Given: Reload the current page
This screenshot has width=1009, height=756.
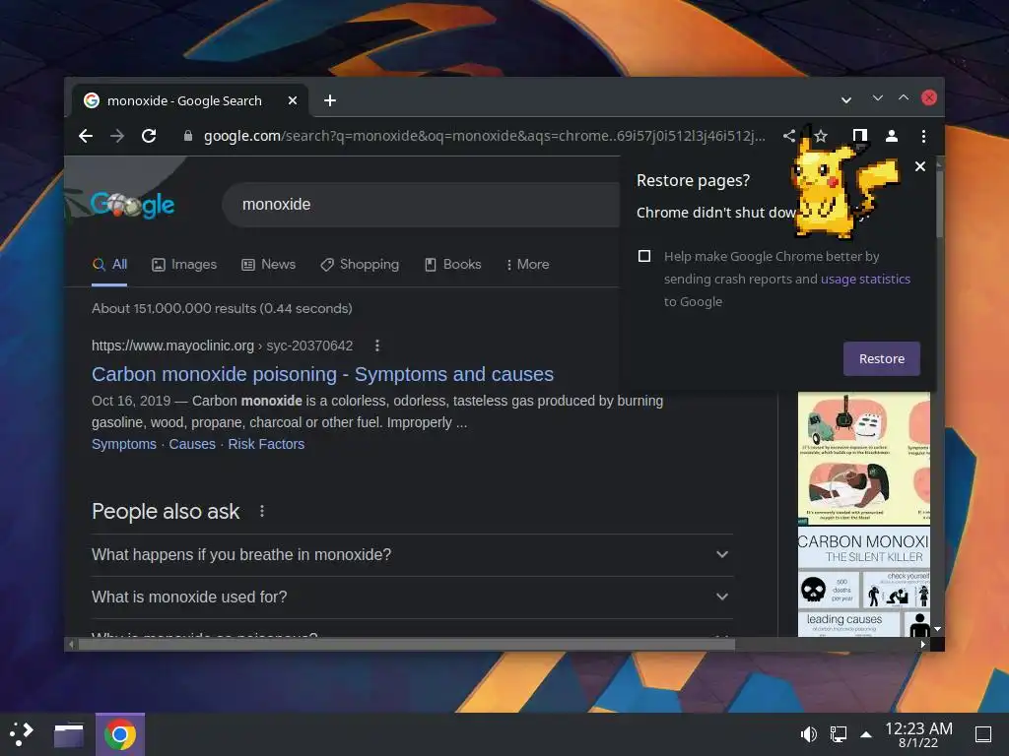Looking at the screenshot, I should (x=149, y=136).
